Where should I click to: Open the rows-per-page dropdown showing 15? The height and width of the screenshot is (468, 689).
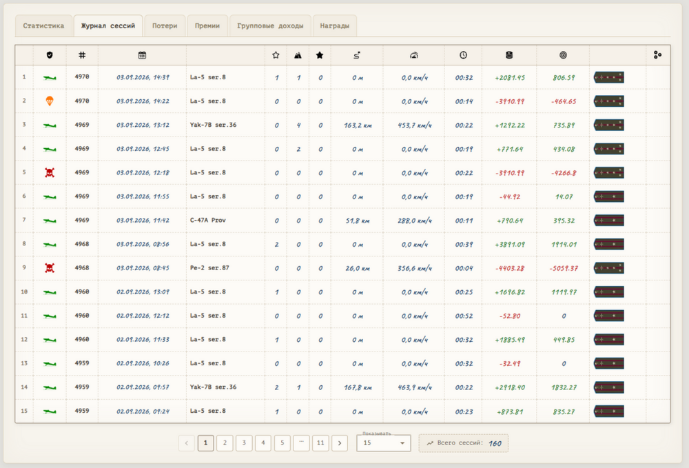point(384,443)
